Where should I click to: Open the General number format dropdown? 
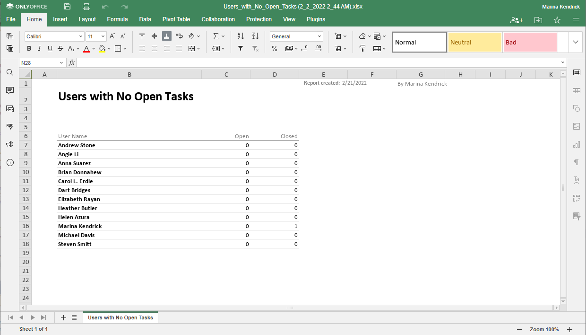click(x=296, y=36)
